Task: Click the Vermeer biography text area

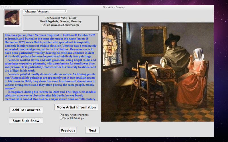Action: (51, 67)
